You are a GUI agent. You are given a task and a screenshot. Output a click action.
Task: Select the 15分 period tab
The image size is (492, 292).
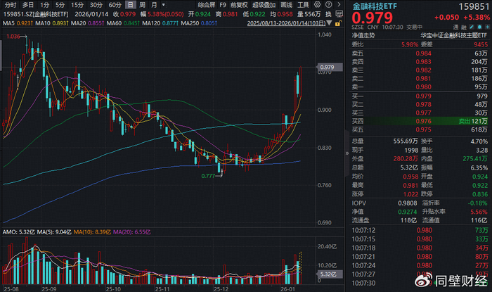click(77, 5)
